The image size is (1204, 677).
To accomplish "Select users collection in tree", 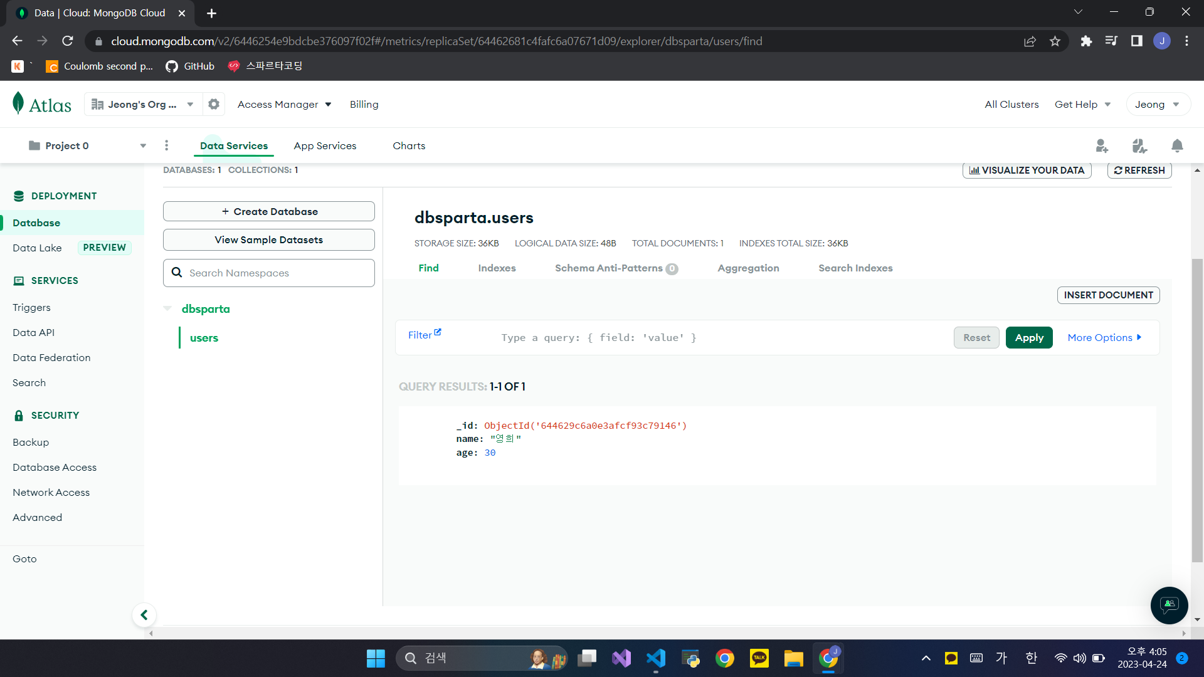I will 204,337.
